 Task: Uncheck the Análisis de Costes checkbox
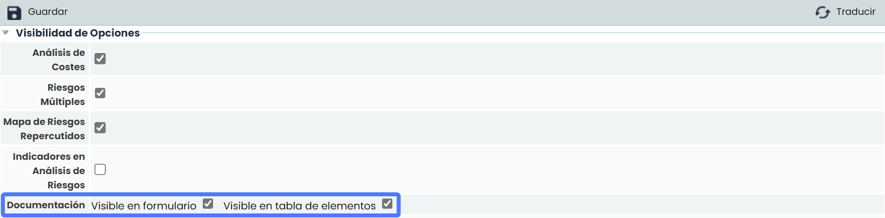coord(100,59)
